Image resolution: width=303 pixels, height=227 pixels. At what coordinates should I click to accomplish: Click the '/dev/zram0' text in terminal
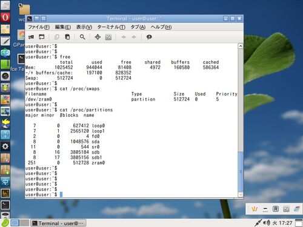[x=39, y=99]
